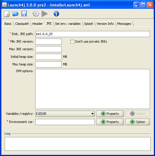Toggle Don't use private JREs checkbox

72,41
